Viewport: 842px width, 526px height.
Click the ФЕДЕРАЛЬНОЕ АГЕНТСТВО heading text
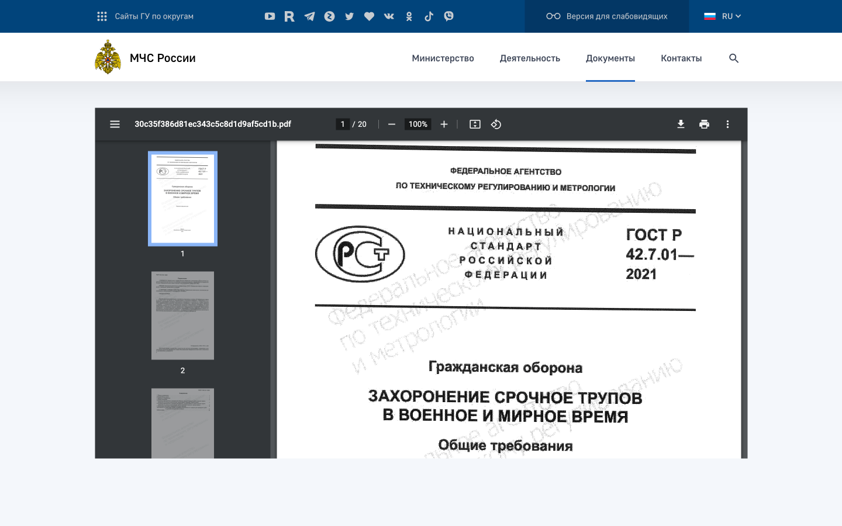[506, 171]
